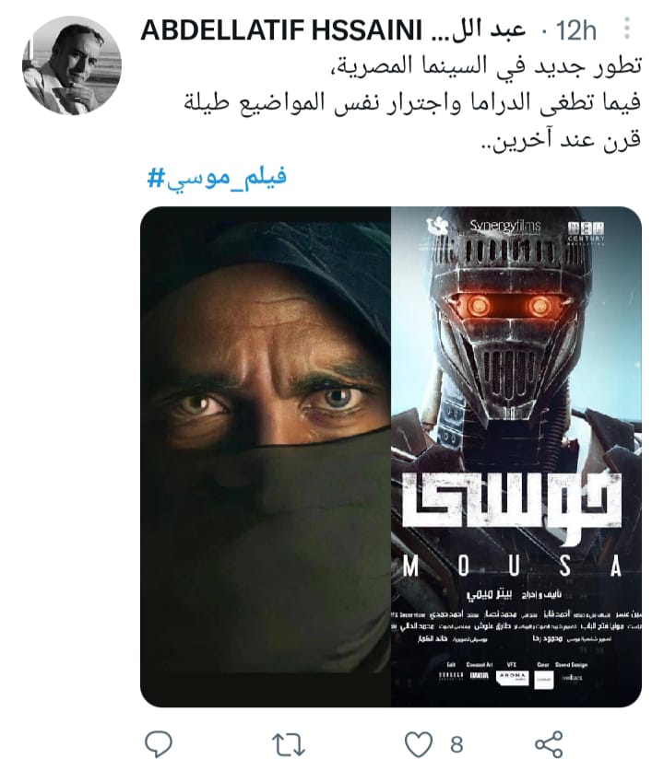Viewport: 664px width, 771px height.
Task: Open the reply speech bubble icon
Action: (x=158, y=743)
